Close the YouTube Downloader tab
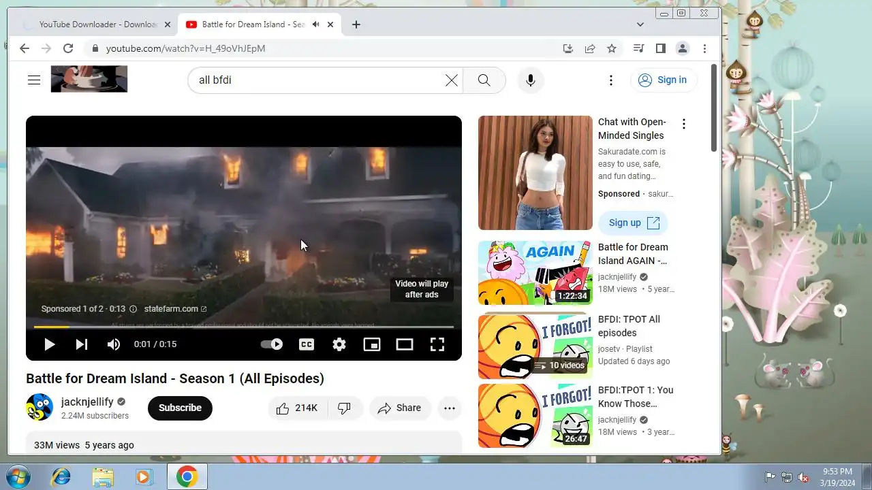The width and height of the screenshot is (872, 490). [168, 24]
